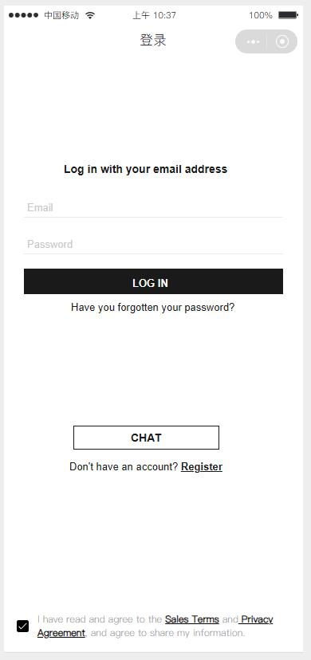Focus the Email input field
311x660 pixels.
click(x=153, y=207)
